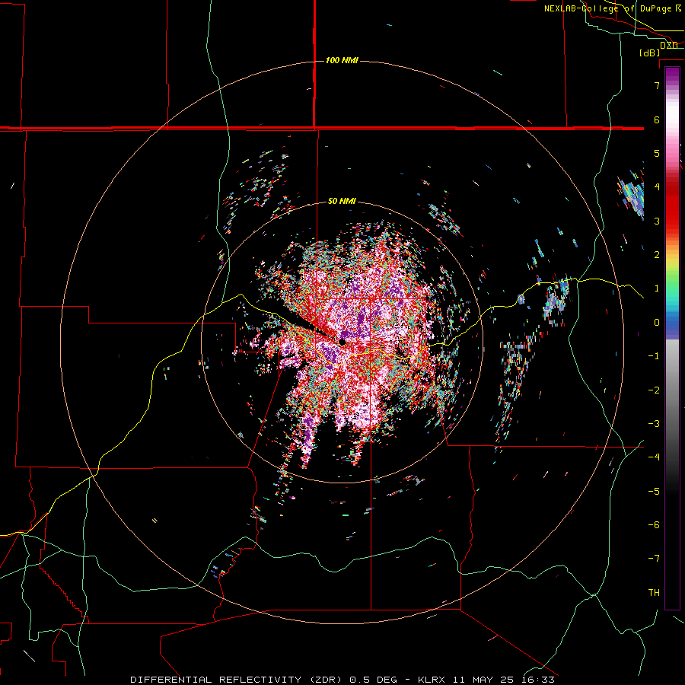Click the 5 dB tick label on the scale

coord(657,153)
